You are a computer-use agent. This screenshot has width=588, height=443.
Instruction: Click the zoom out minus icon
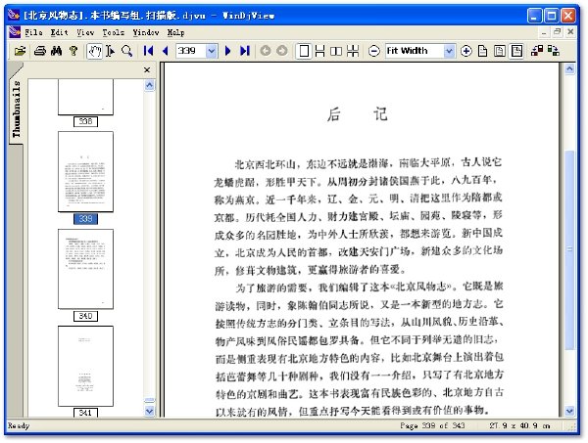[374, 51]
